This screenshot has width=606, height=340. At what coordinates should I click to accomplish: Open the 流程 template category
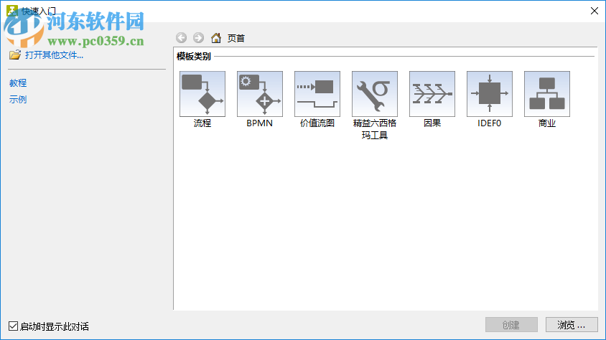(x=202, y=94)
